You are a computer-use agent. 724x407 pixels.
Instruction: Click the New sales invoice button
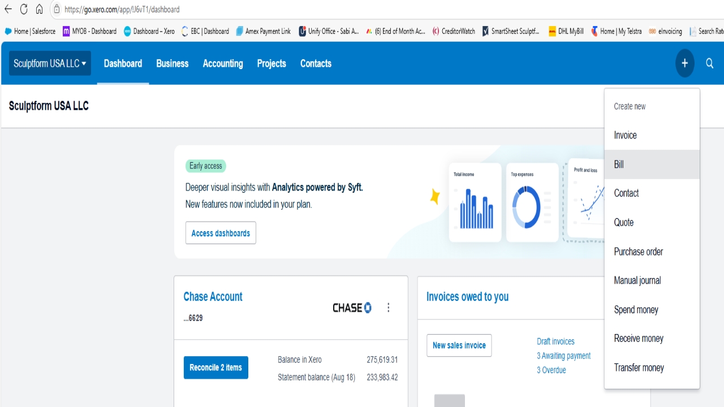pyautogui.click(x=459, y=345)
